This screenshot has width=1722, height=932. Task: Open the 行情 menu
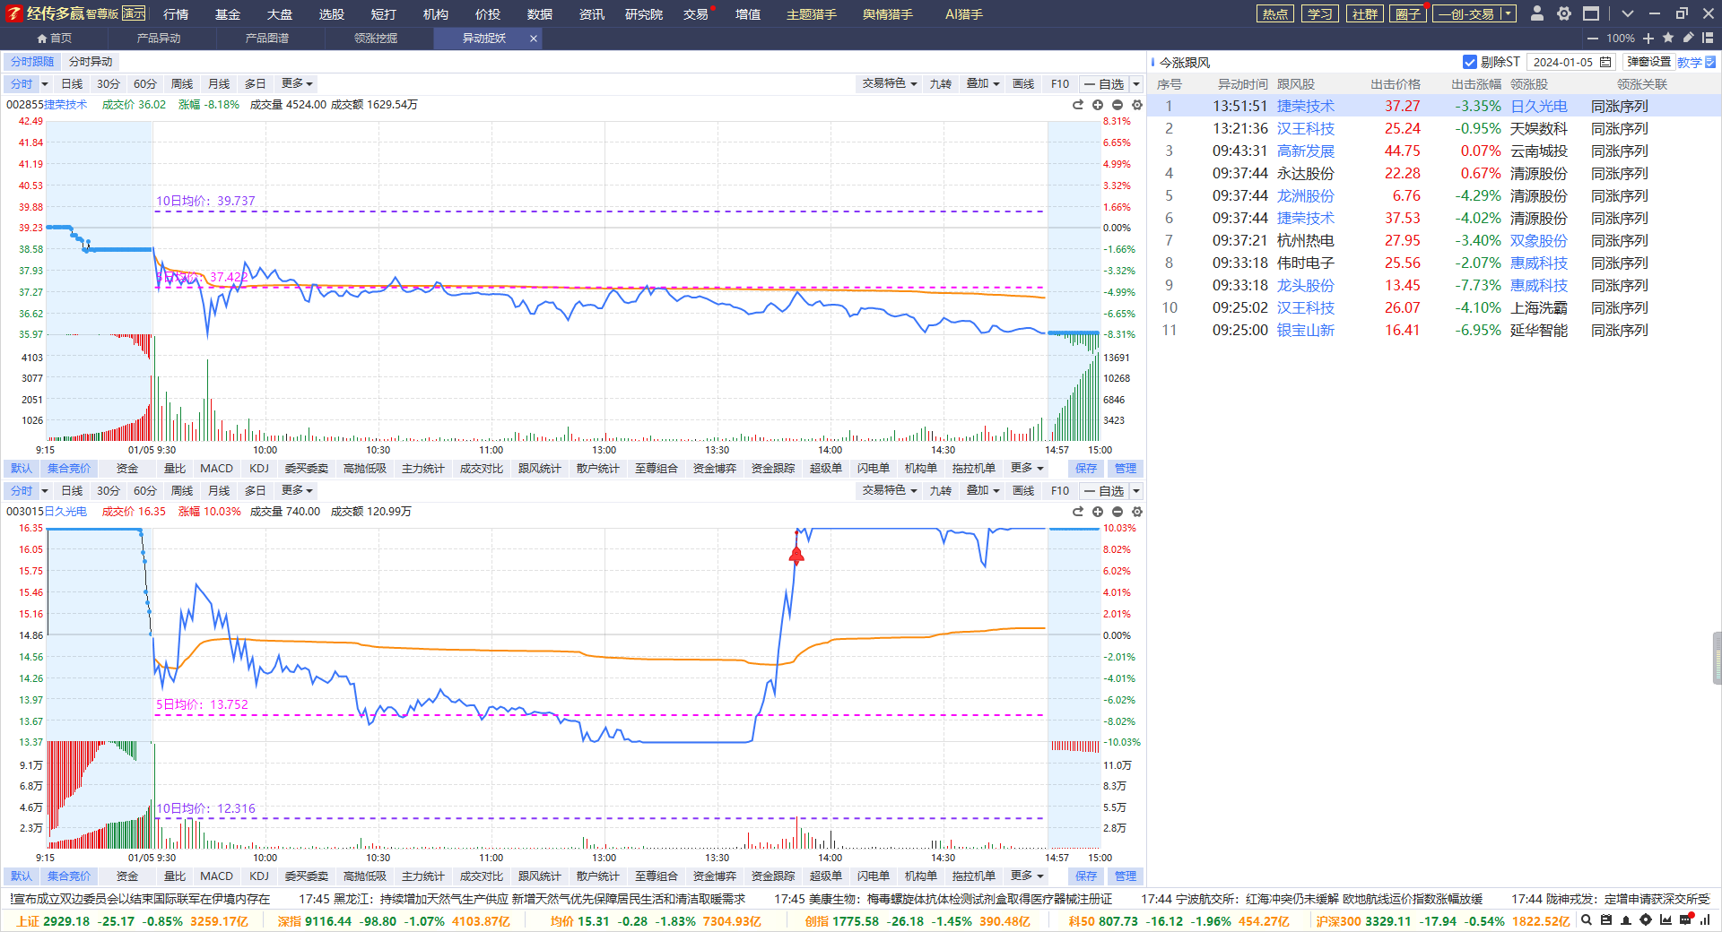176,13
